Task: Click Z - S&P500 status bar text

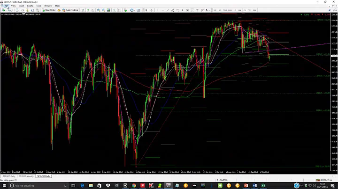Action: tap(222, 180)
